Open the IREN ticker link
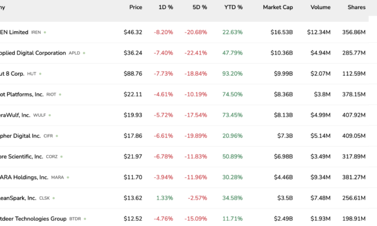Viewport: 377px width, 226px height. [x=36, y=32]
